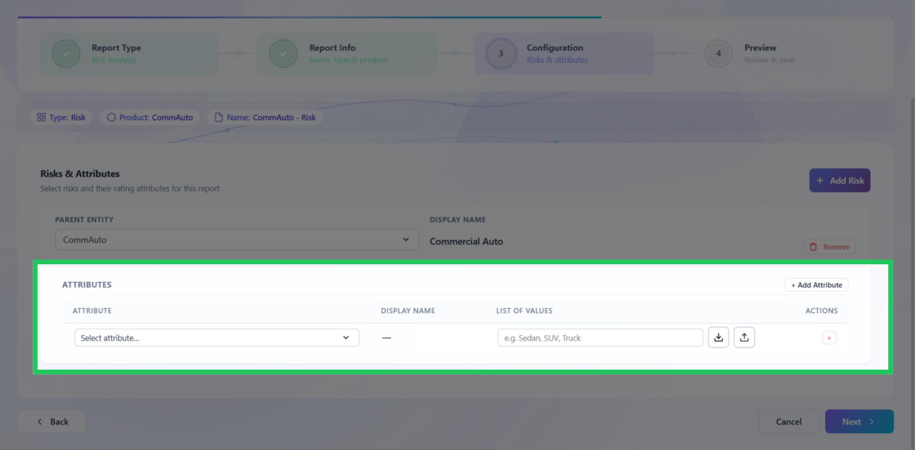Click the Report Info step checkmark circle

tap(283, 53)
